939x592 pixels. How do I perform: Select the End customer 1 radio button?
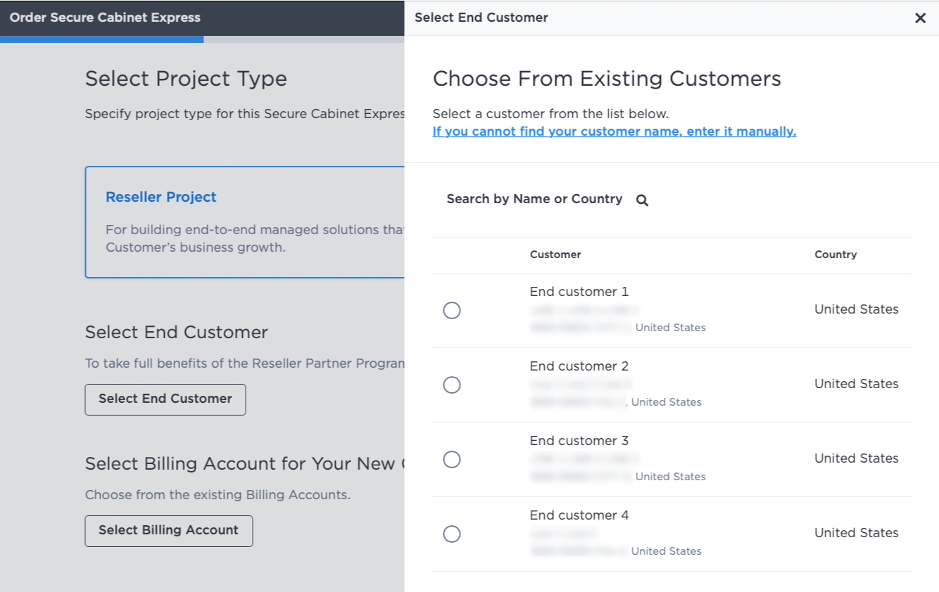(x=452, y=310)
